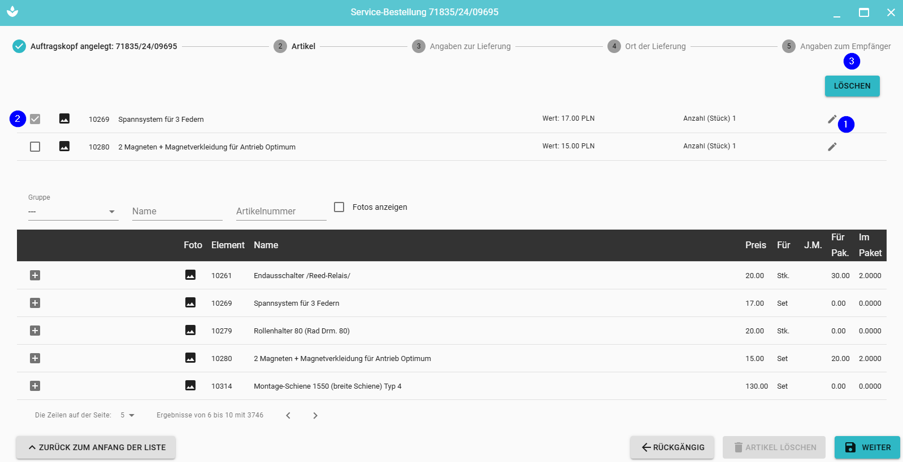This screenshot has width=903, height=462.
Task: Go to next results page arrow
Action: [x=315, y=416]
